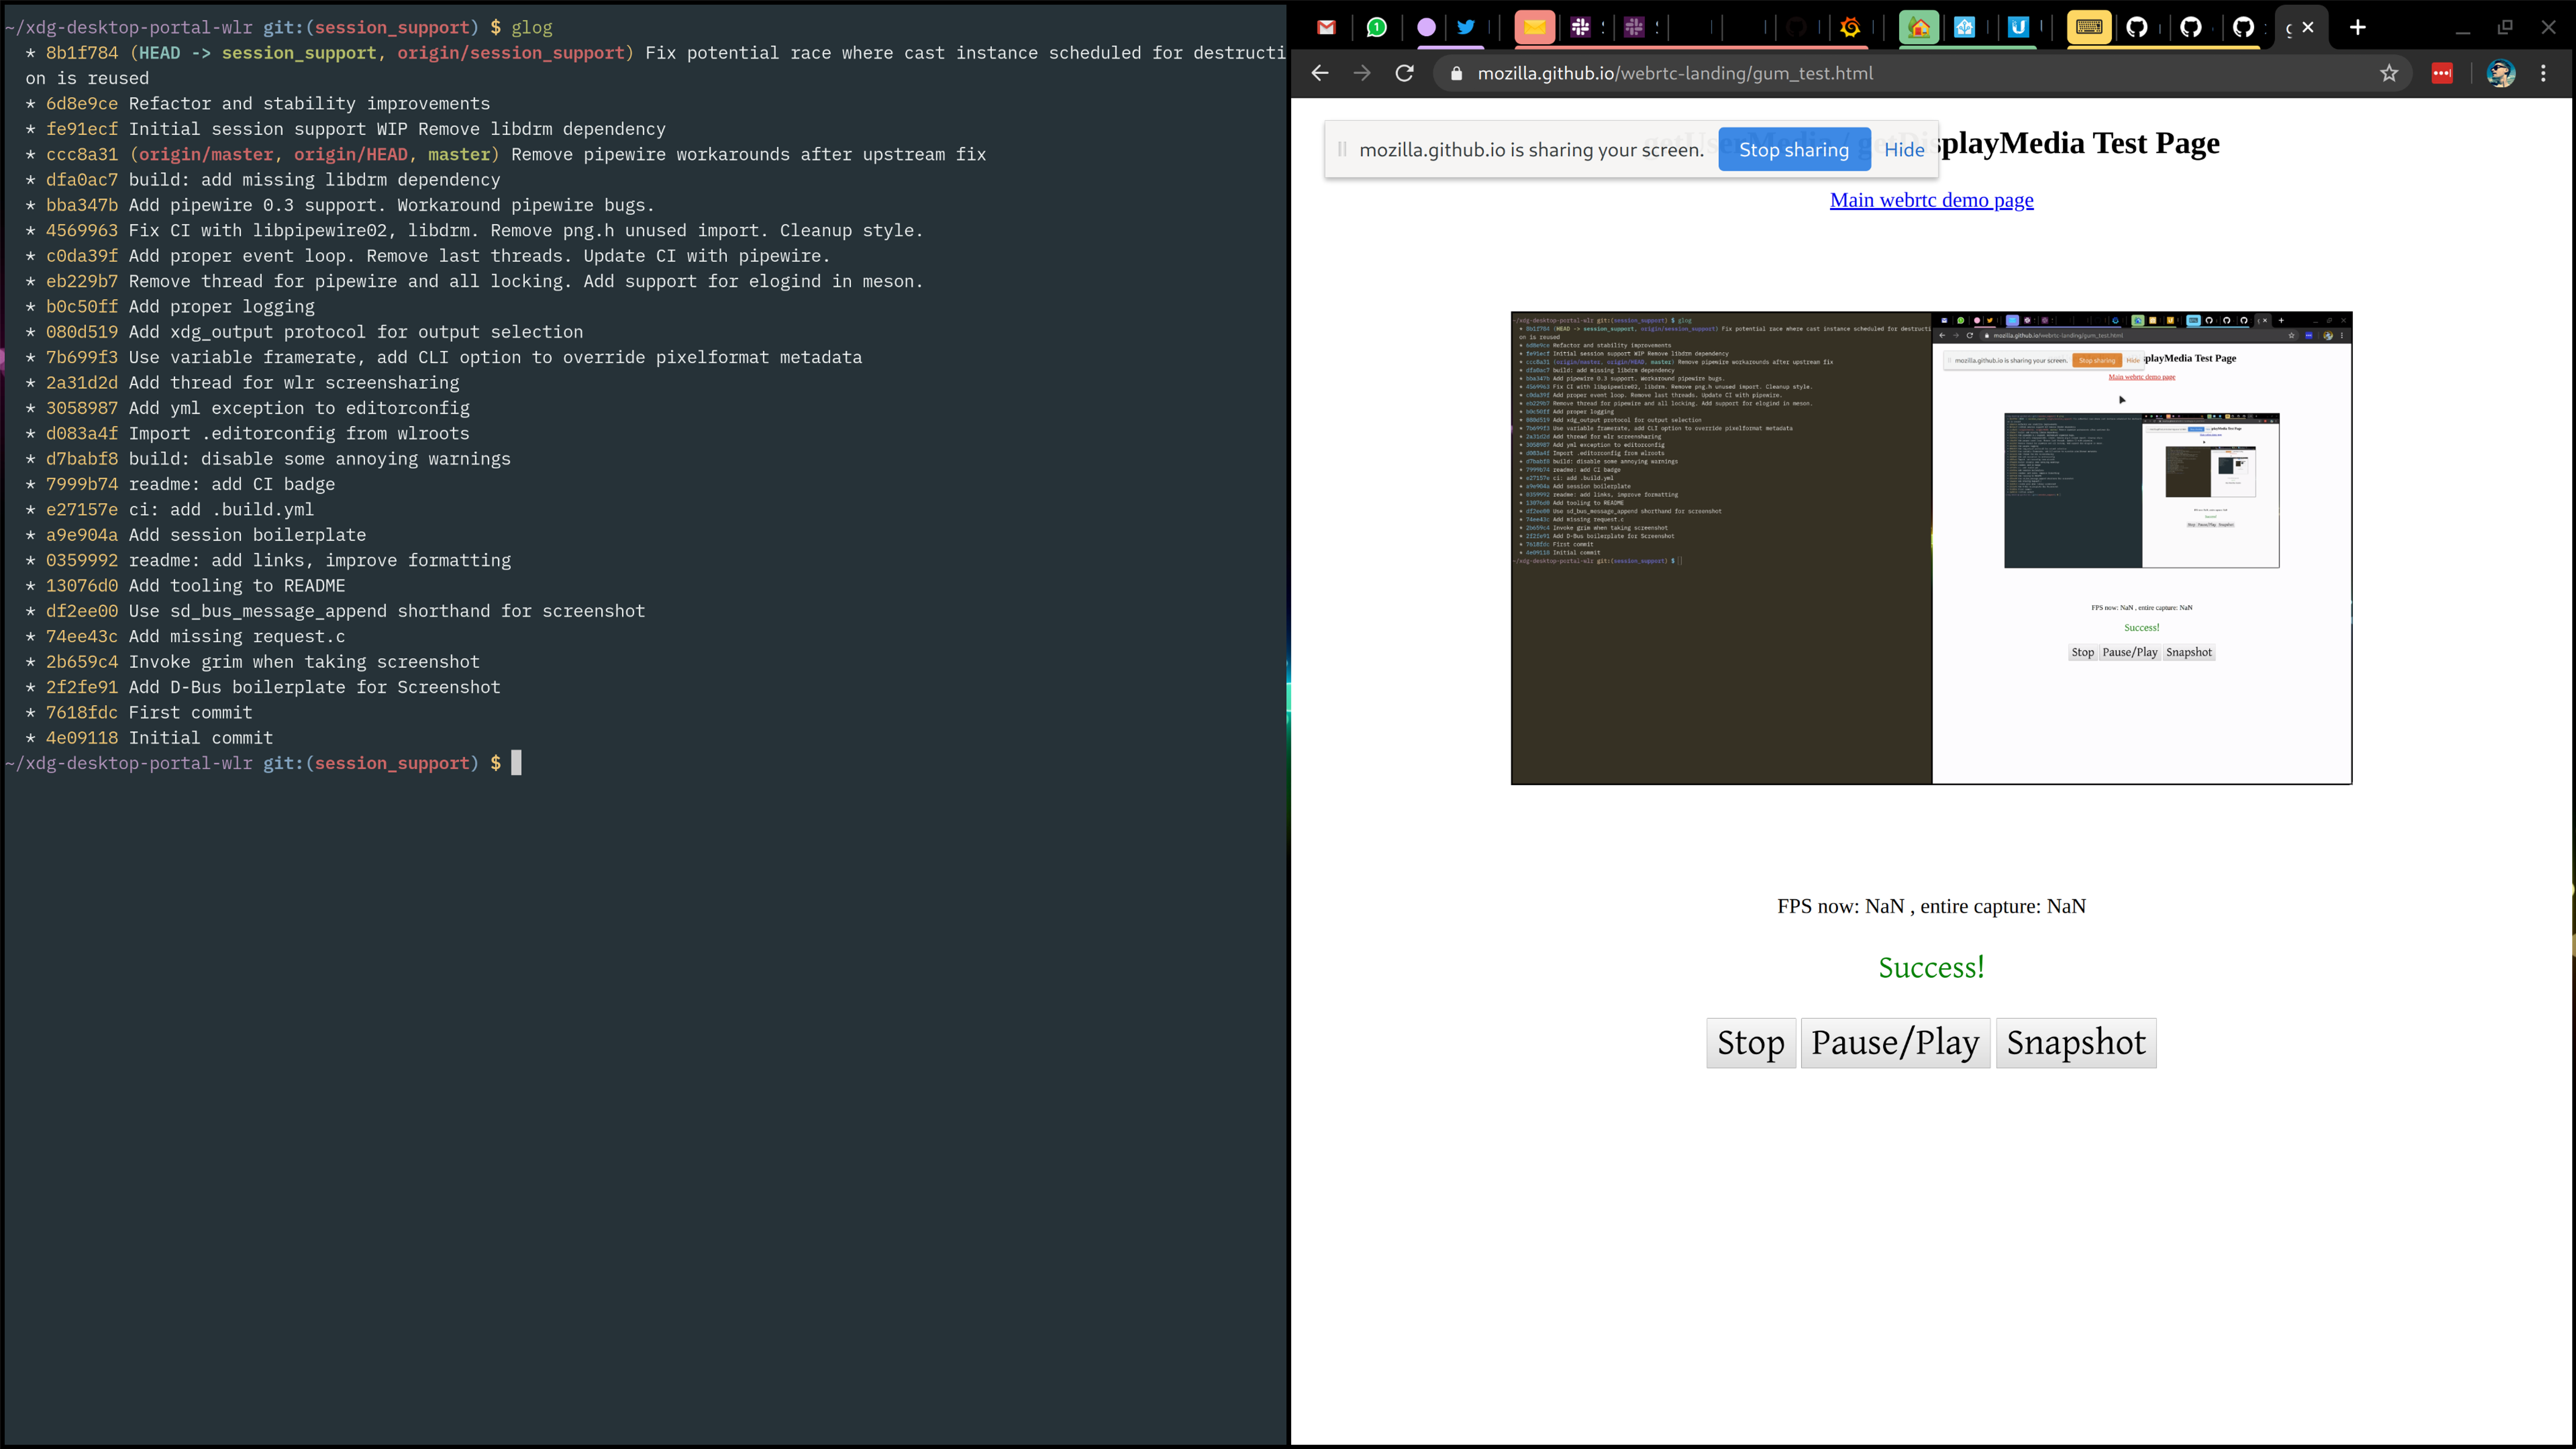The width and height of the screenshot is (2576, 1449).
Task: Open the Chrome three-dot menu
Action: pyautogui.click(x=2544, y=73)
